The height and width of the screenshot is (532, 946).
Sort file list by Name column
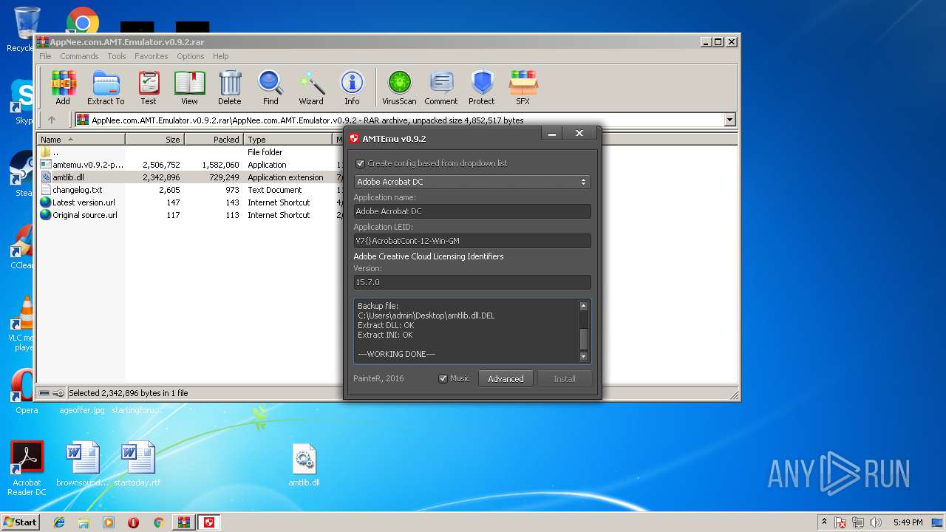pyautogui.click(x=81, y=139)
